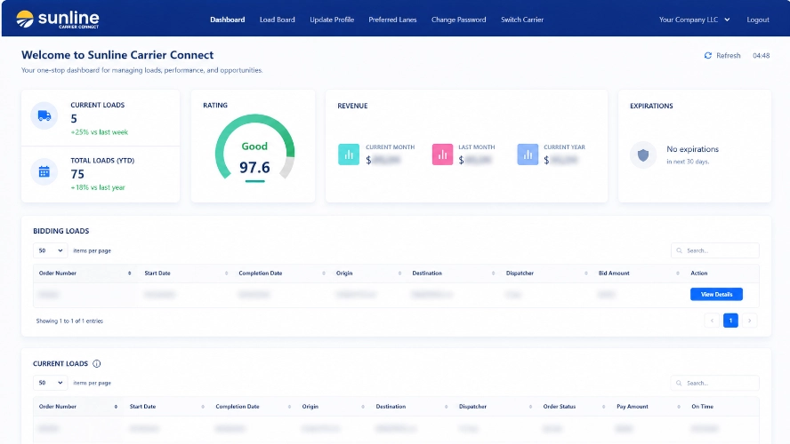790x444 pixels.
Task: Click View Details on the bidding load
Action: point(716,294)
